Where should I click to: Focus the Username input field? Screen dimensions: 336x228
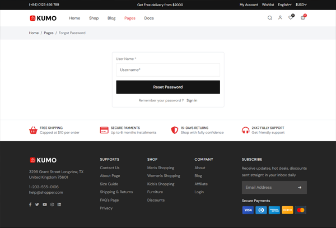point(168,70)
